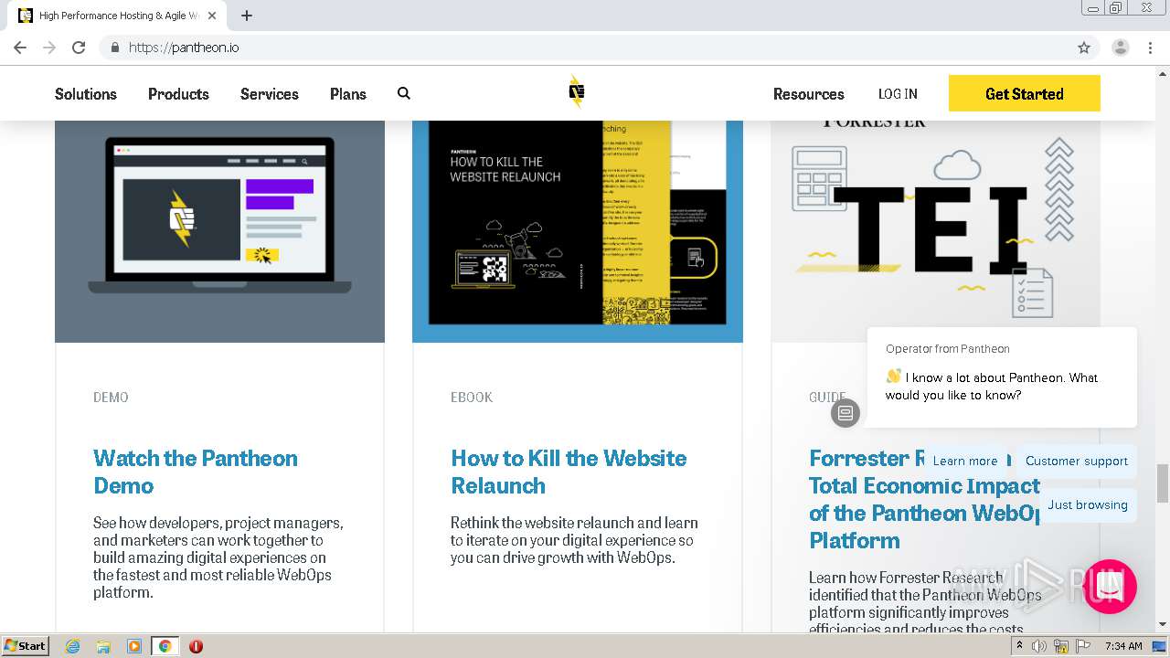Open the Website Relaunch ebook thumbnail

pyautogui.click(x=578, y=231)
